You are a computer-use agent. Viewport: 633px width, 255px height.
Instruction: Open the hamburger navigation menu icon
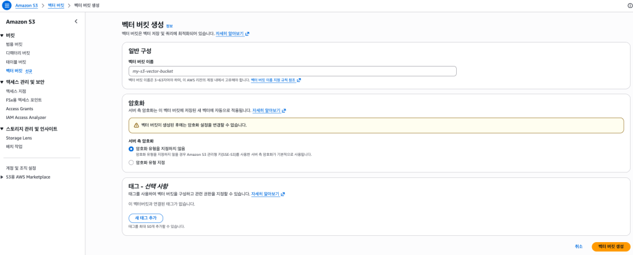pos(7,5)
